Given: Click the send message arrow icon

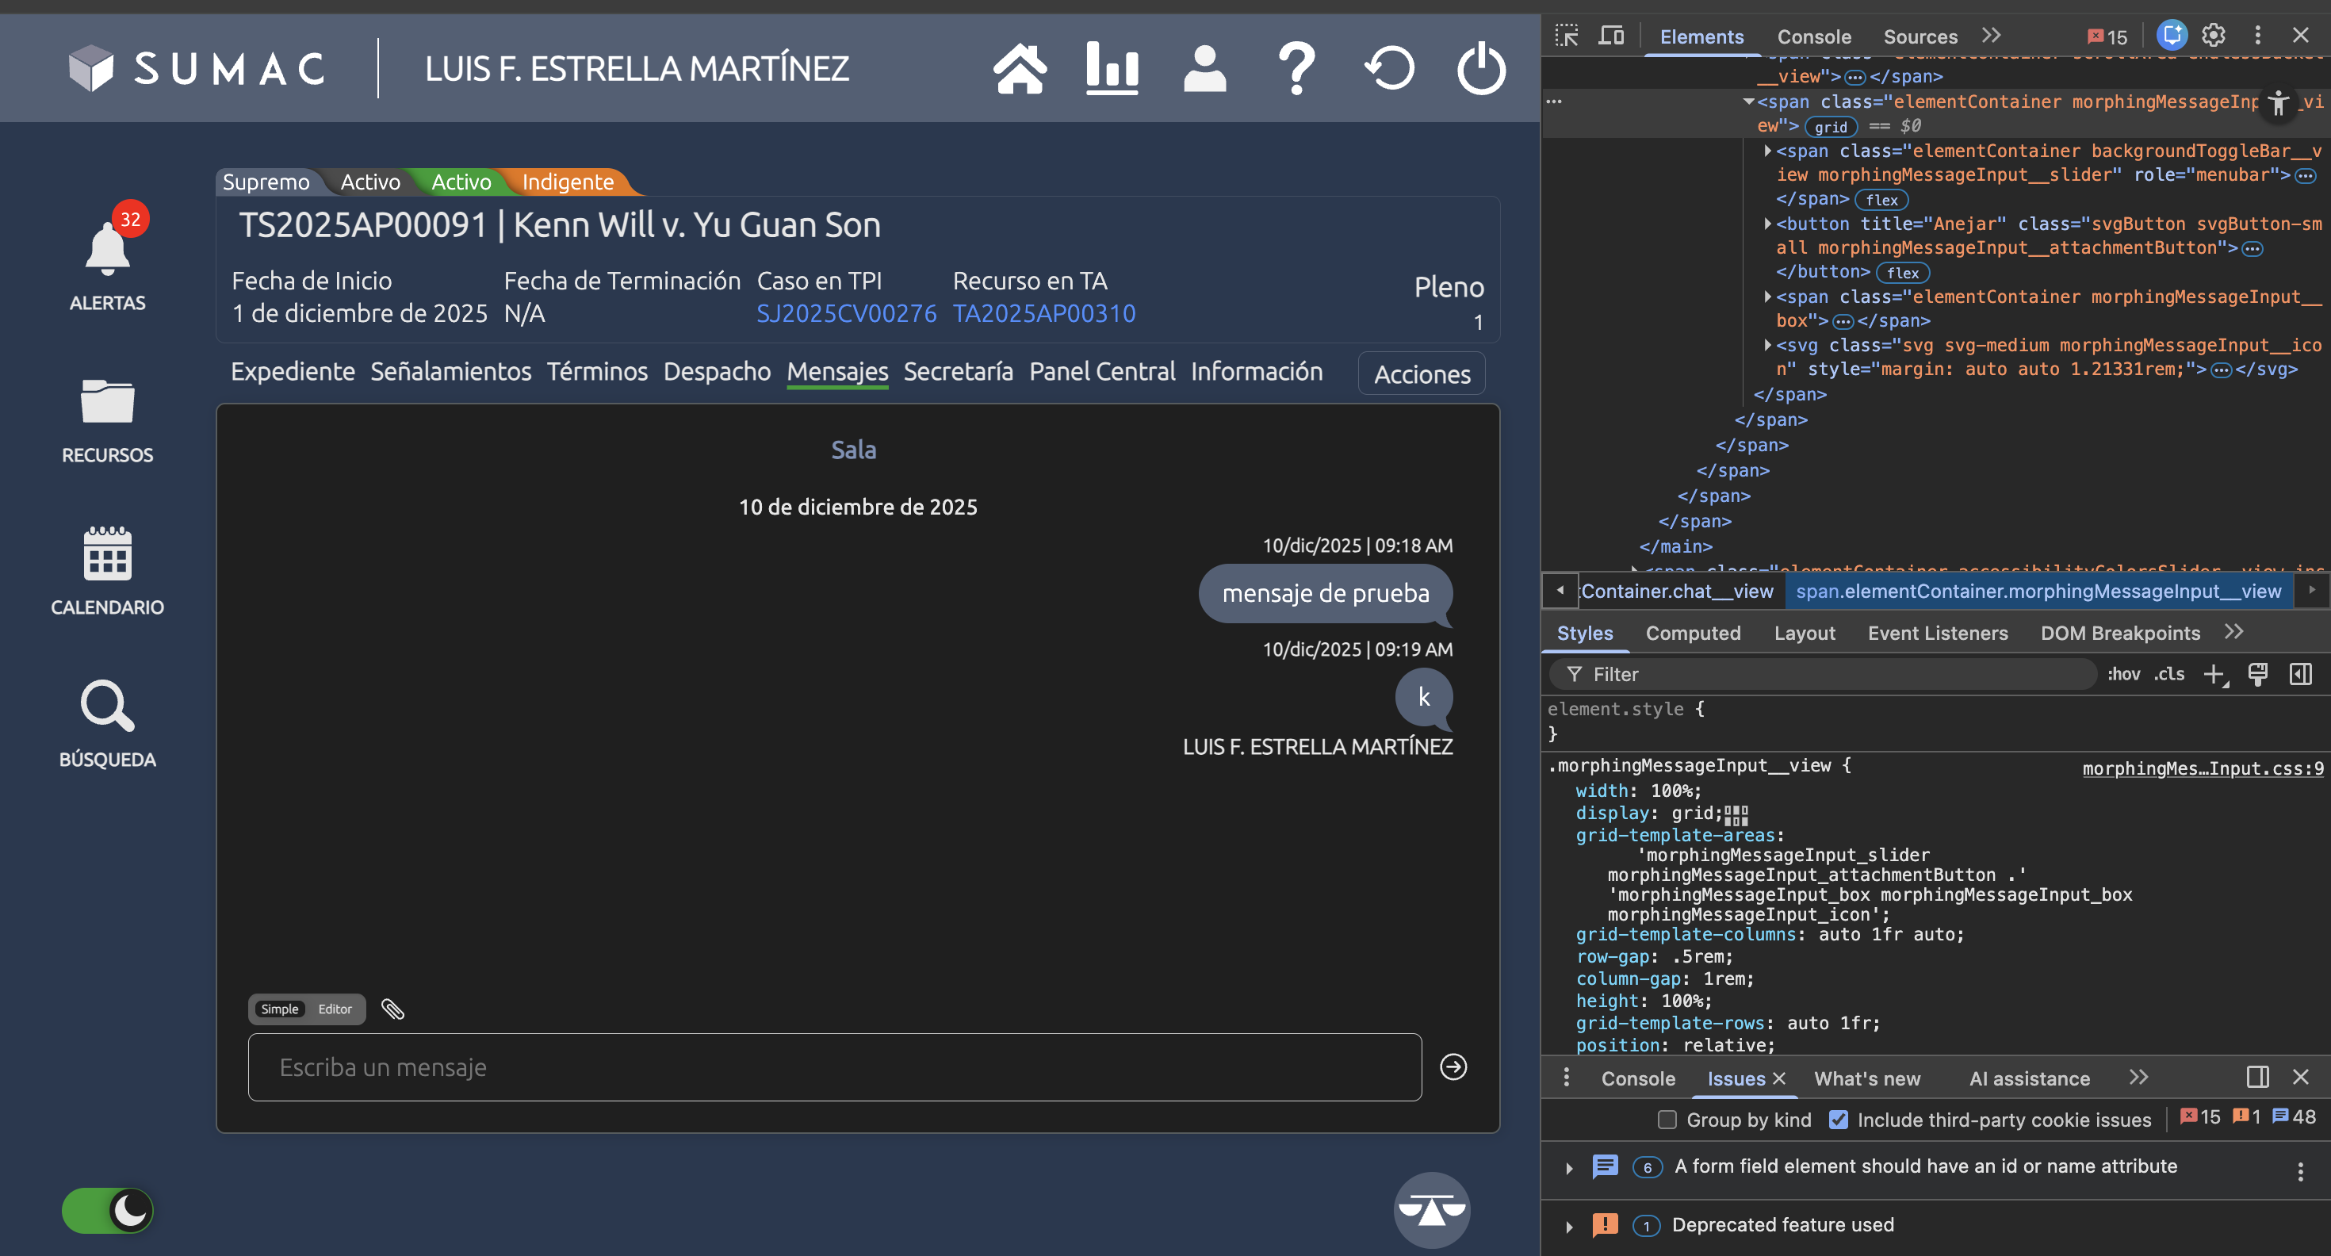Looking at the screenshot, I should [1453, 1066].
